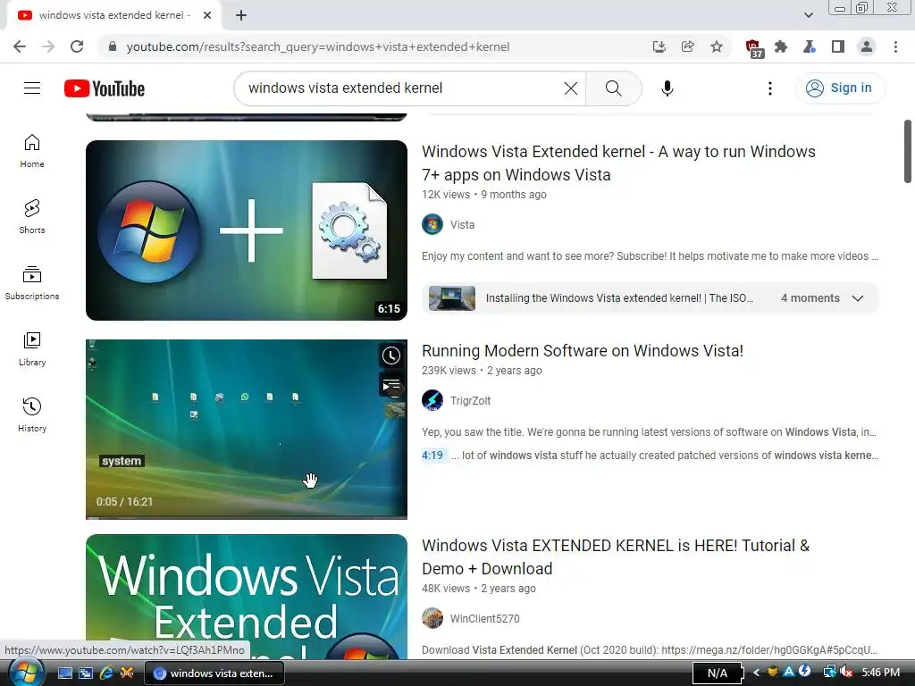Click share page icon in address bar

[688, 46]
